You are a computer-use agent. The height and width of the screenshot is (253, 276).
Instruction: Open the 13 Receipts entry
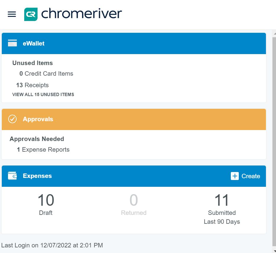[x=33, y=85]
